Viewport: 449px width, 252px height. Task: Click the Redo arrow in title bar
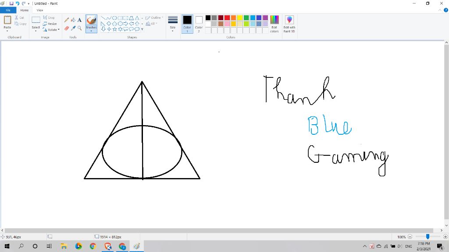click(24, 3)
